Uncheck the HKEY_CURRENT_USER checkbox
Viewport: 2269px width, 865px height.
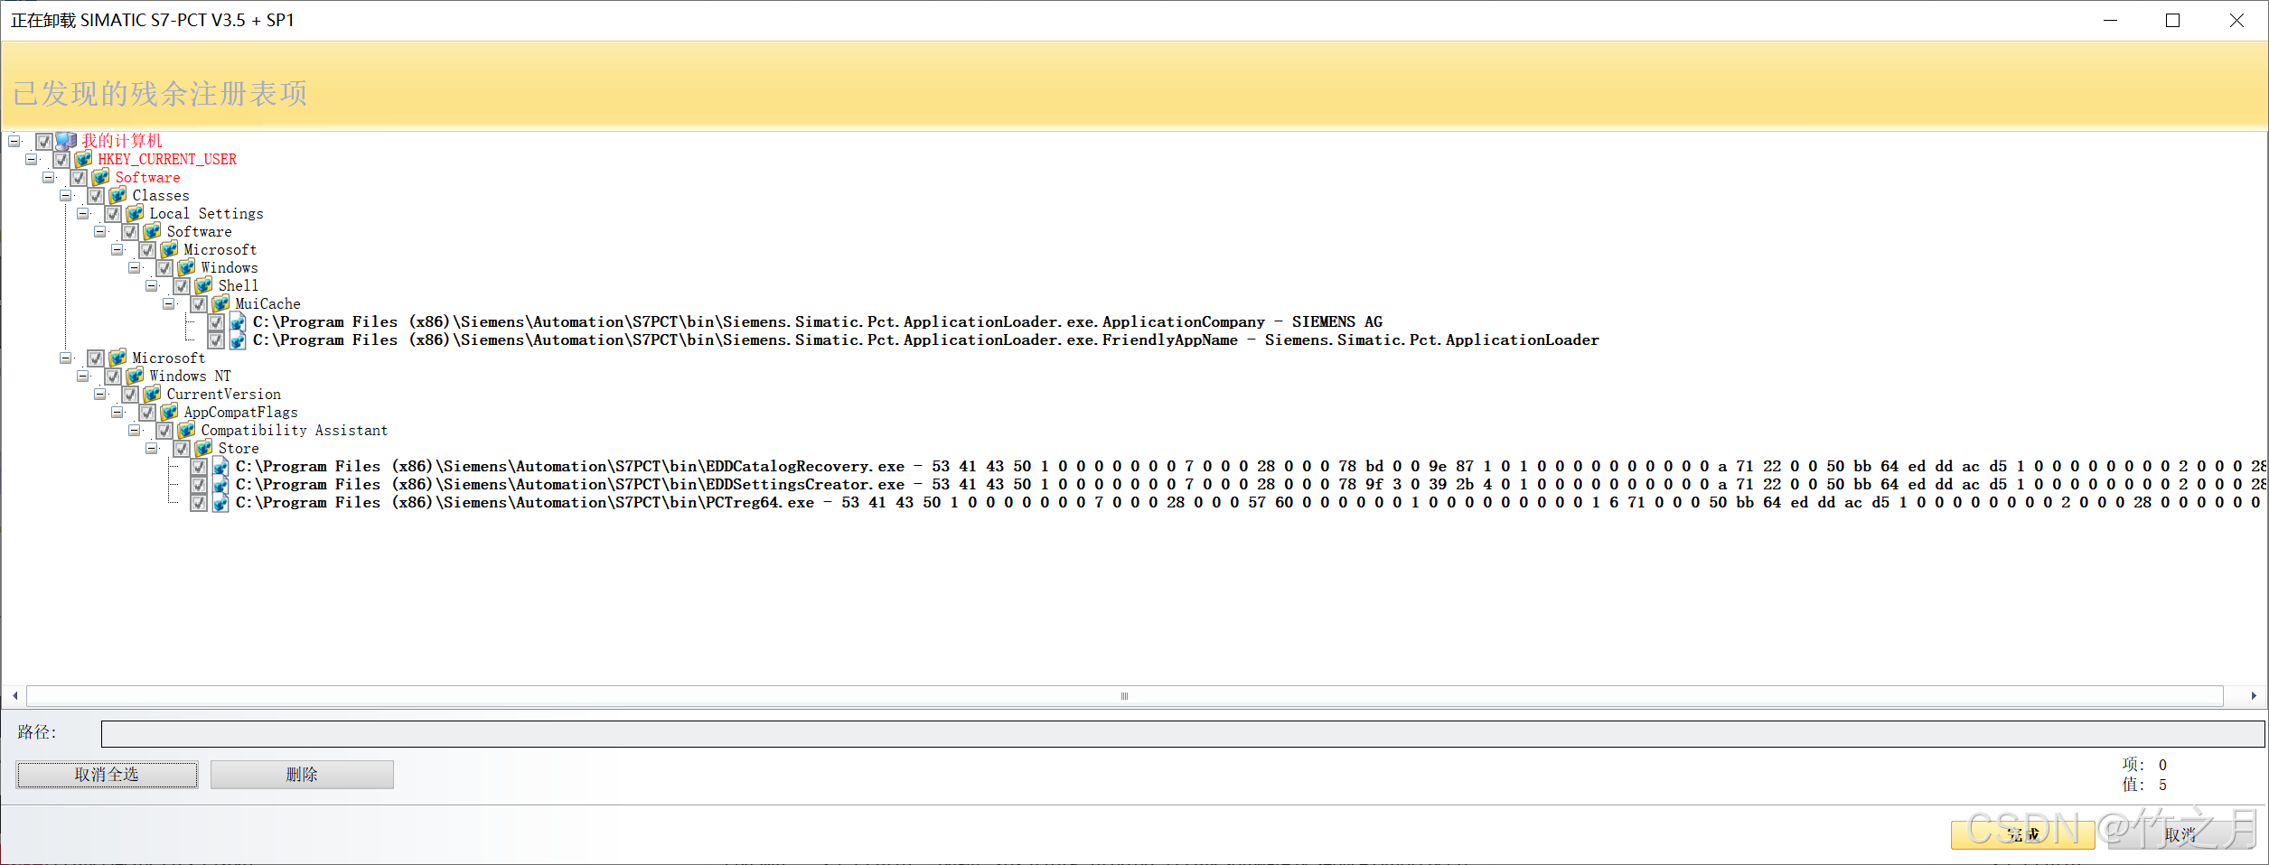[x=61, y=160]
